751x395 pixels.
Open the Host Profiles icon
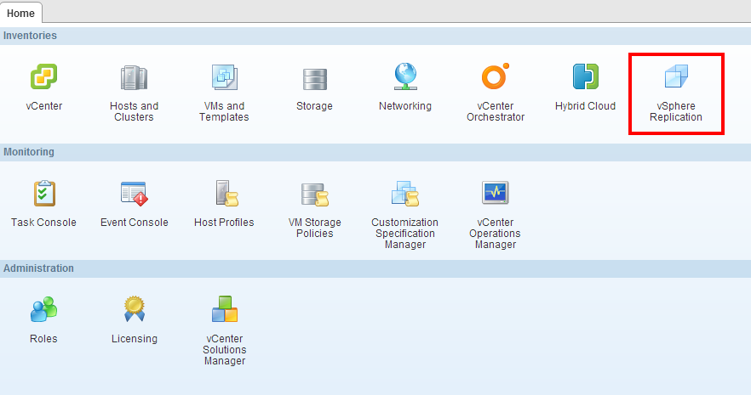click(x=226, y=194)
